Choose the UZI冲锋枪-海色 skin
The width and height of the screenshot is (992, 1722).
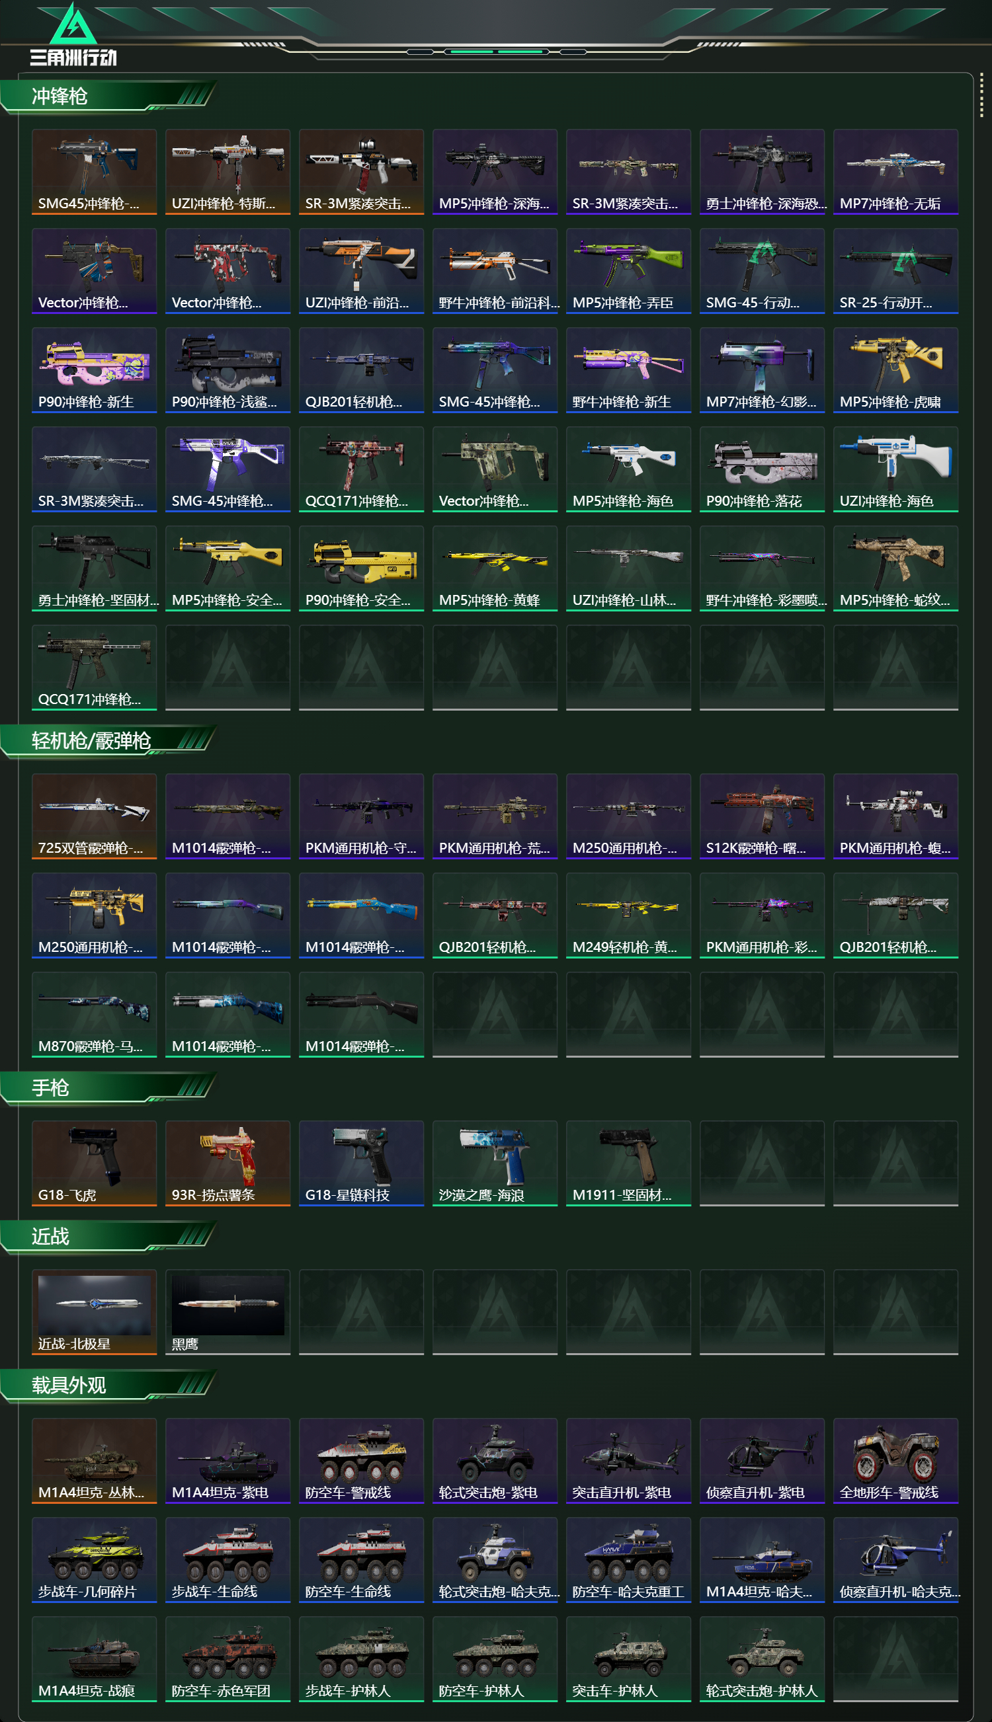(x=895, y=469)
